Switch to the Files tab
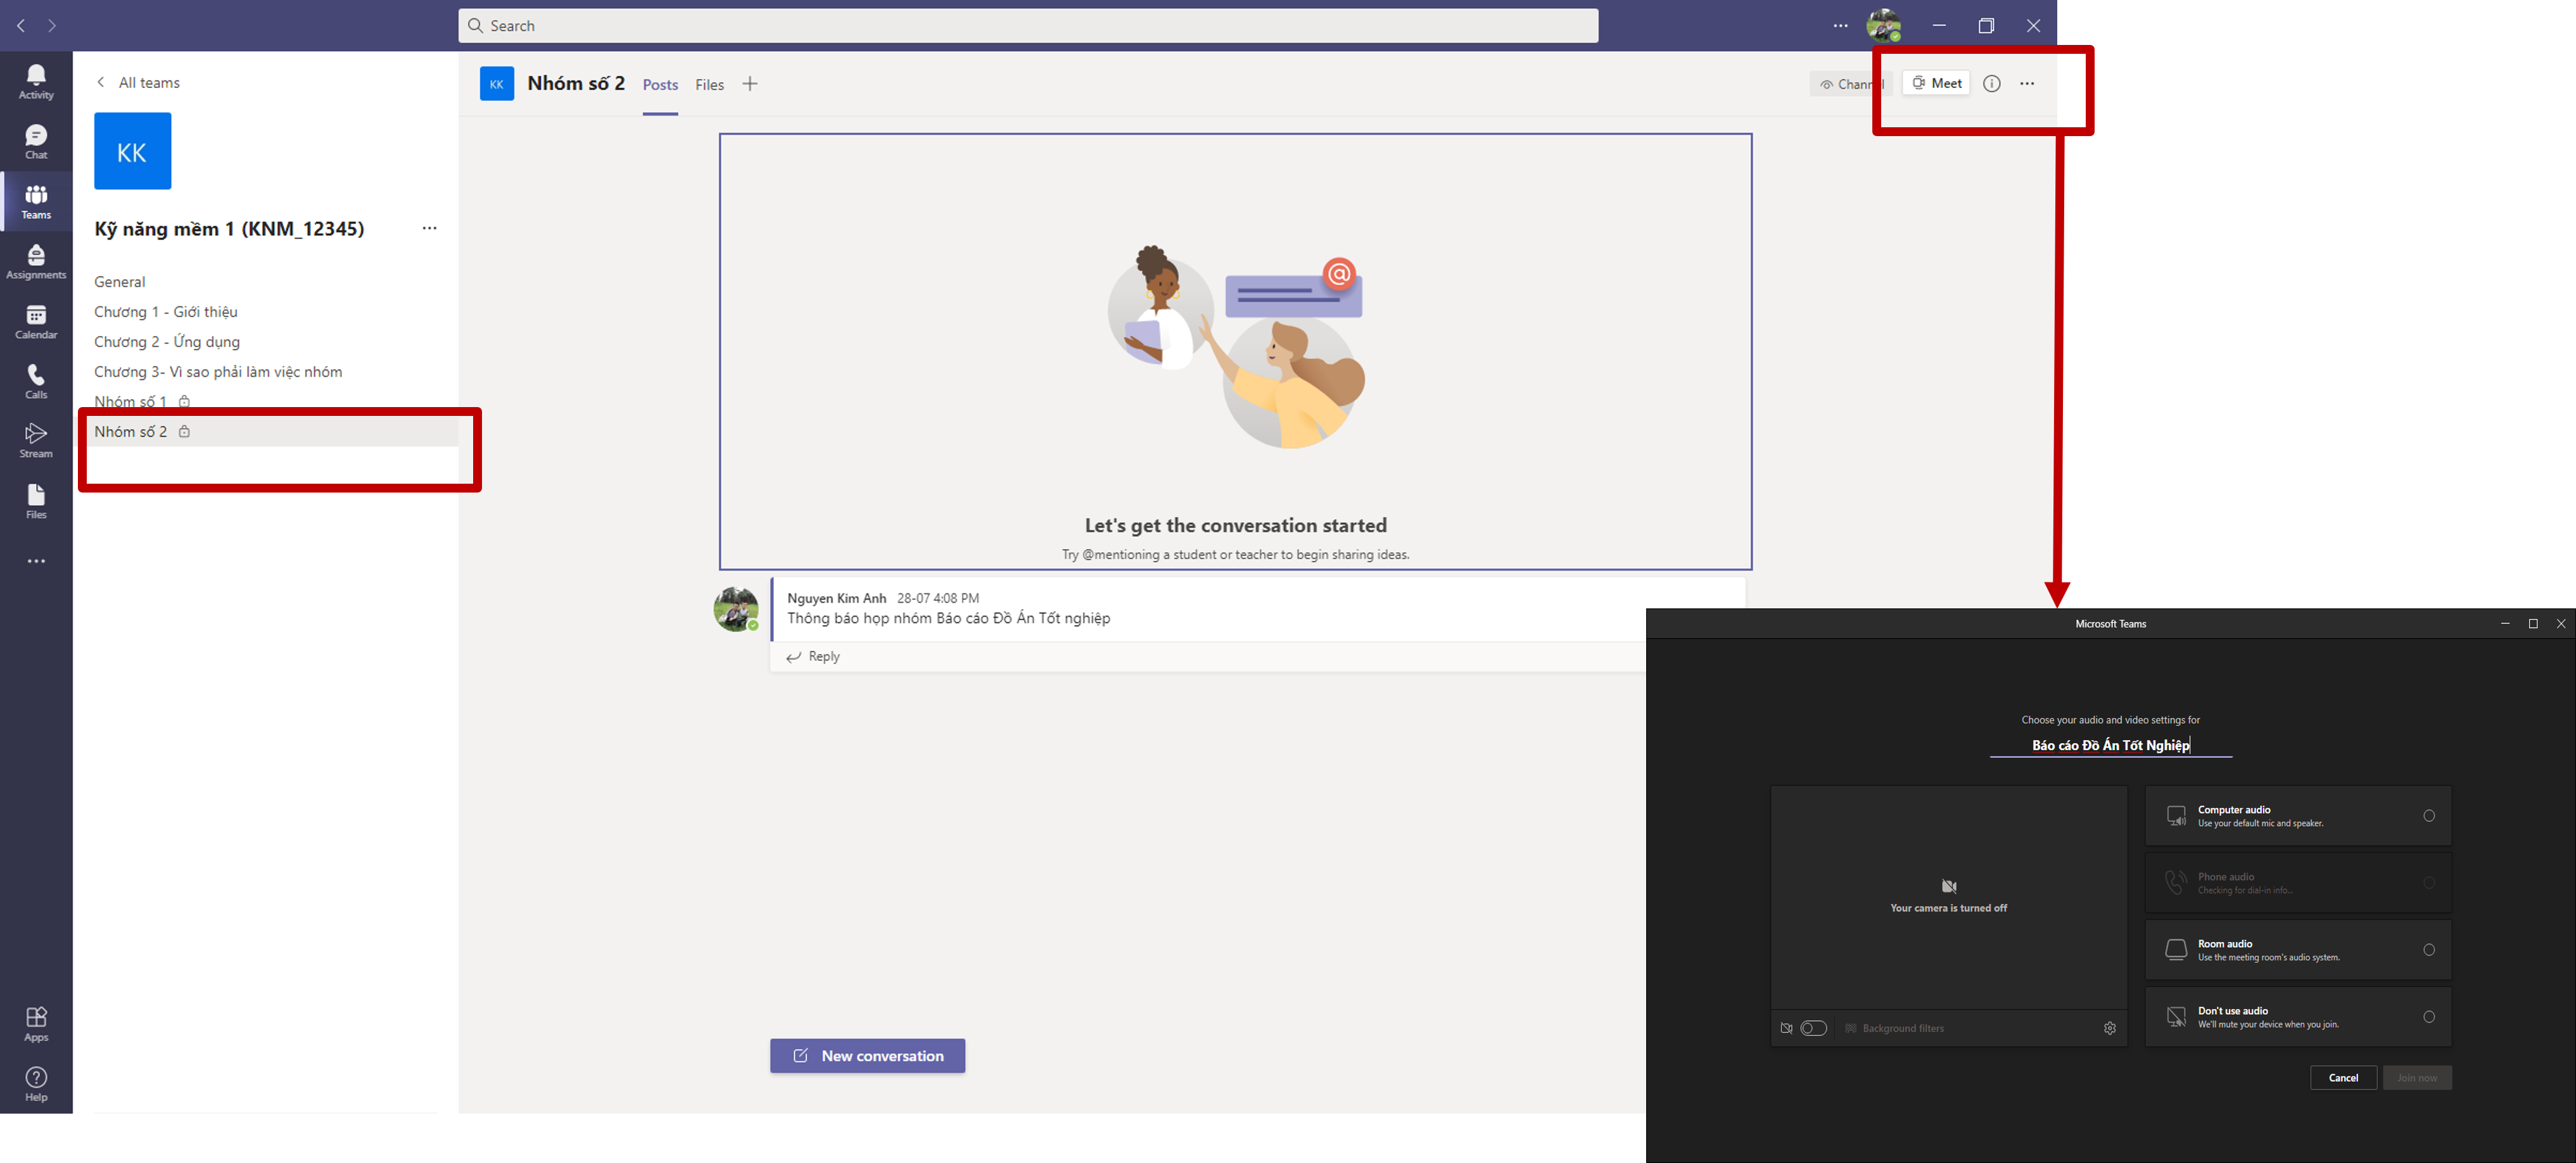This screenshot has width=2576, height=1163. pos(709,85)
